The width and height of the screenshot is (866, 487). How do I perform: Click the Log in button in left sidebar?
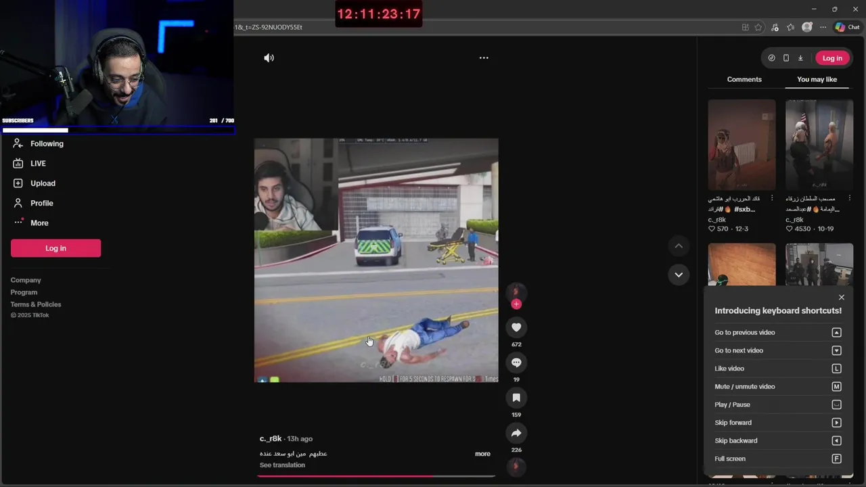(55, 248)
